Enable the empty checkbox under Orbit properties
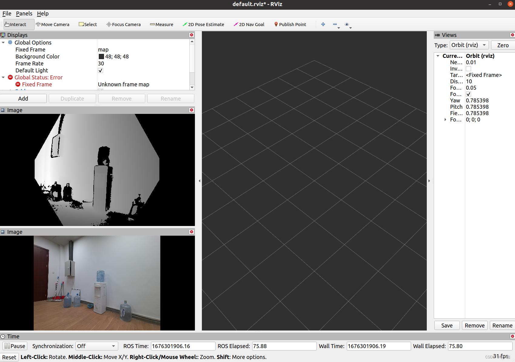The width and height of the screenshot is (515, 362). pos(468,68)
